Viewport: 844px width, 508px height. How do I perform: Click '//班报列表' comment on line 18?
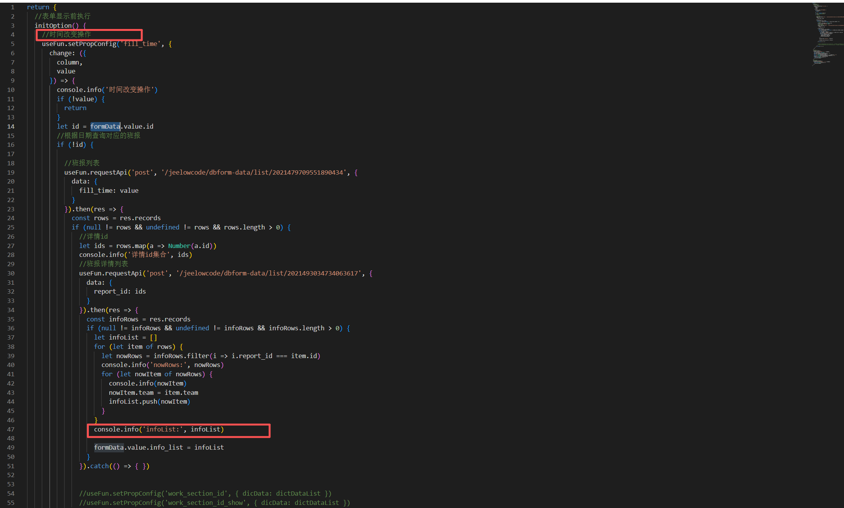pos(82,163)
